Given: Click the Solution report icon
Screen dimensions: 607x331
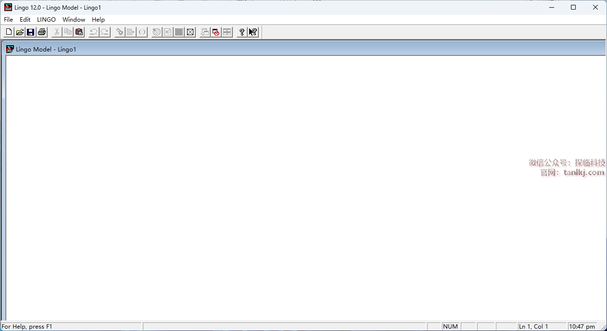Looking at the screenshot, I should [x=168, y=32].
